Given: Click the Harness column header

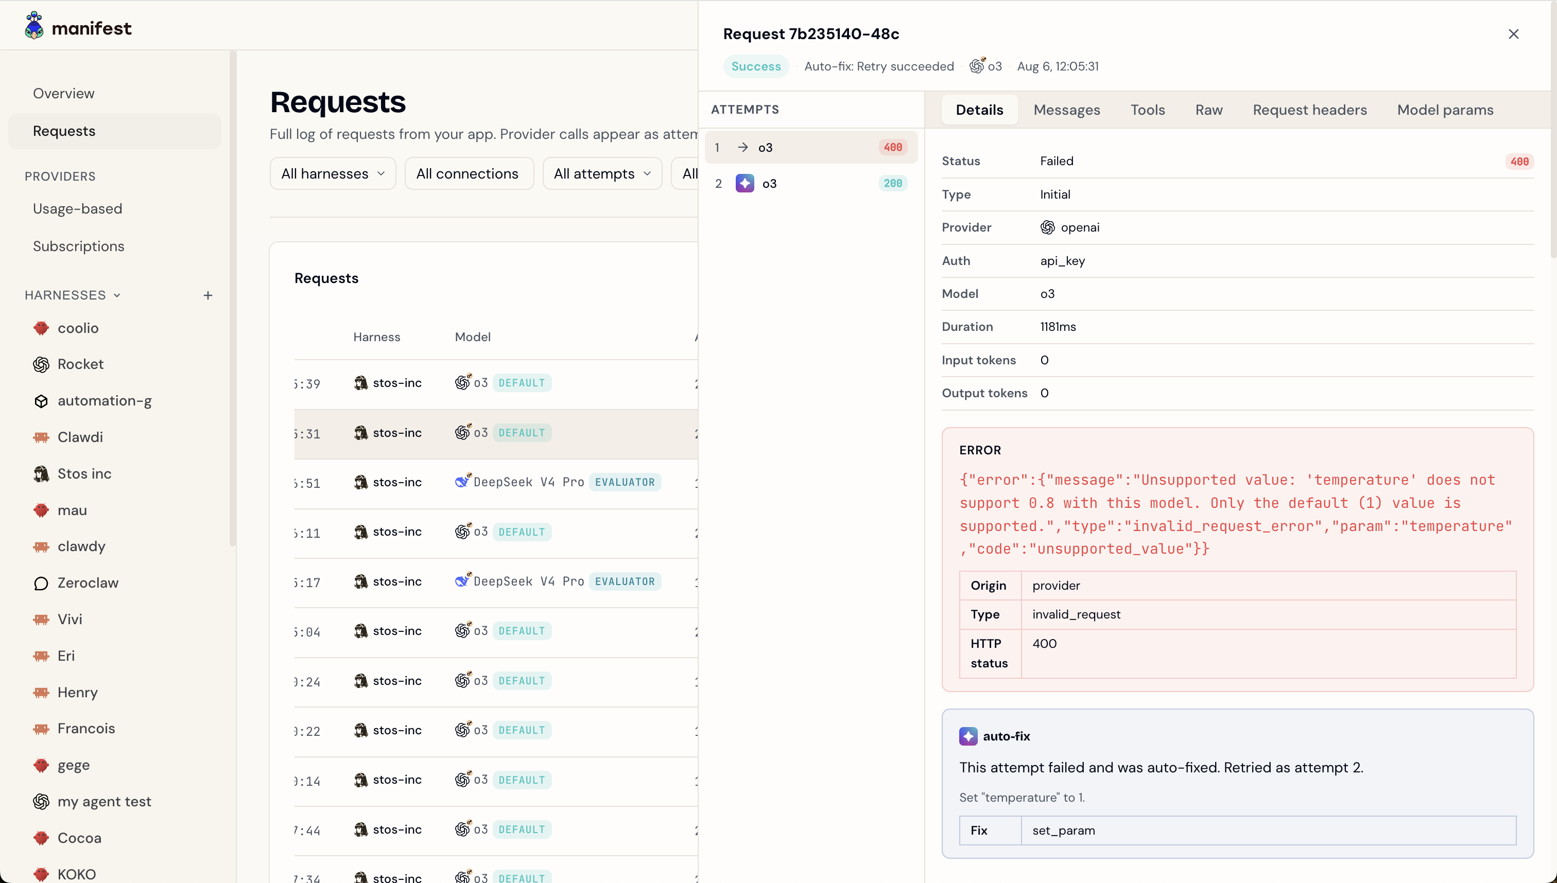Looking at the screenshot, I should tap(377, 337).
